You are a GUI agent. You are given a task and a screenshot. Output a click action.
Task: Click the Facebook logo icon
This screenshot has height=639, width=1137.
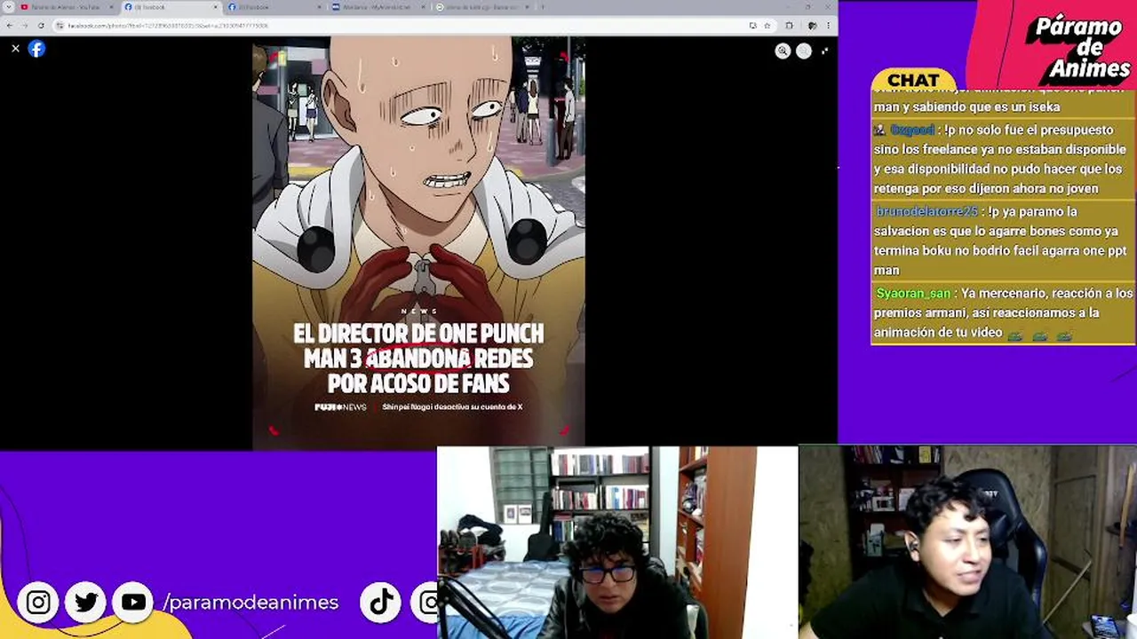pyautogui.click(x=36, y=49)
